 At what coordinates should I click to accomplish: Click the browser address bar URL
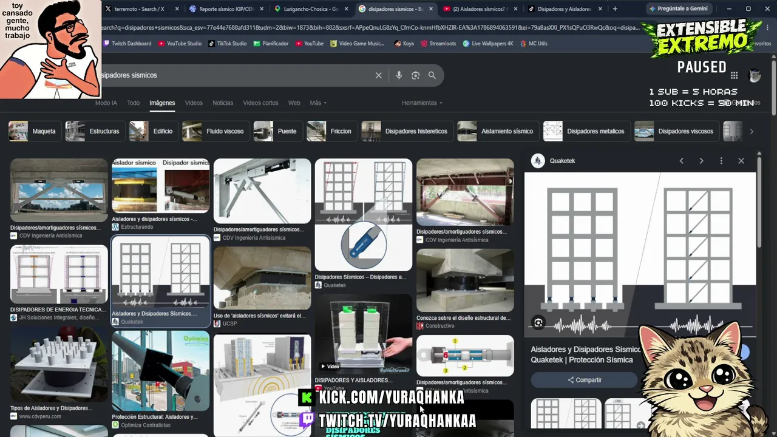pyautogui.click(x=370, y=27)
